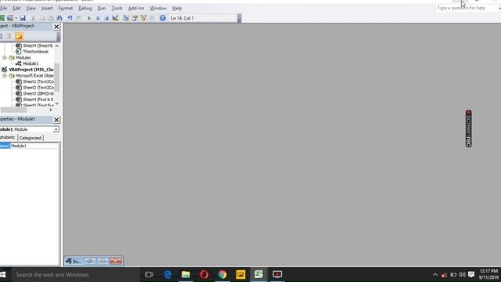
Task: Open Google Chrome from the taskbar
Action: click(x=222, y=275)
